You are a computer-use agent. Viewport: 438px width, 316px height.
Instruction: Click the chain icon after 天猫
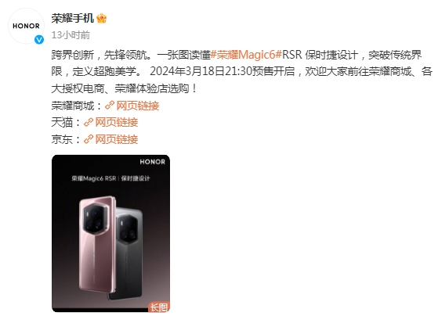point(89,122)
